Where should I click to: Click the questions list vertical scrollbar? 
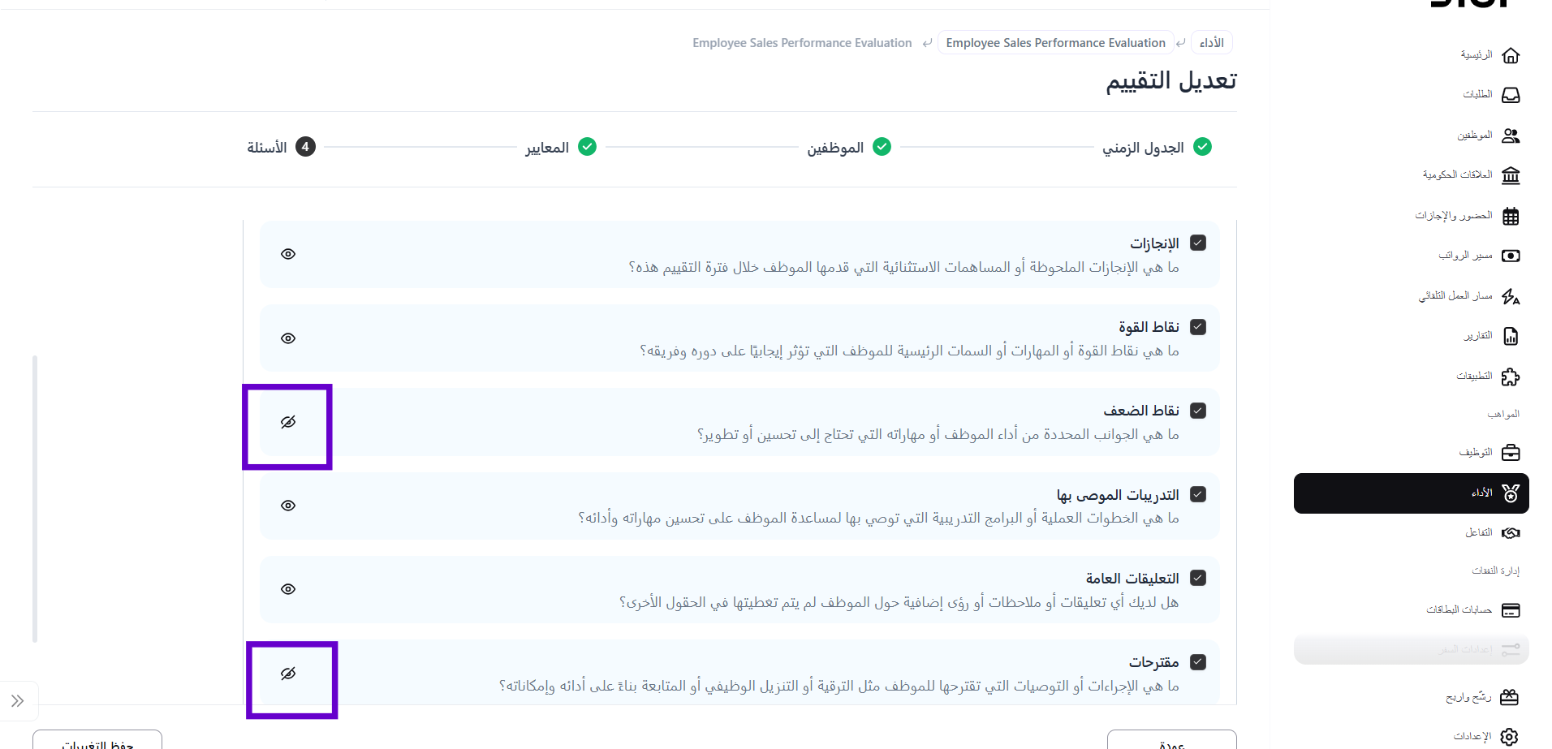coord(35,498)
